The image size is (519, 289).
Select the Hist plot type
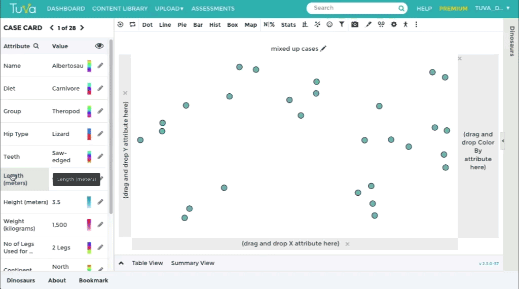(x=215, y=25)
